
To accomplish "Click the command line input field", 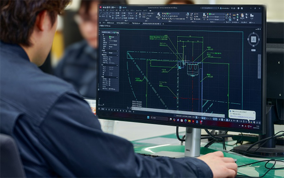I will coord(177,111).
